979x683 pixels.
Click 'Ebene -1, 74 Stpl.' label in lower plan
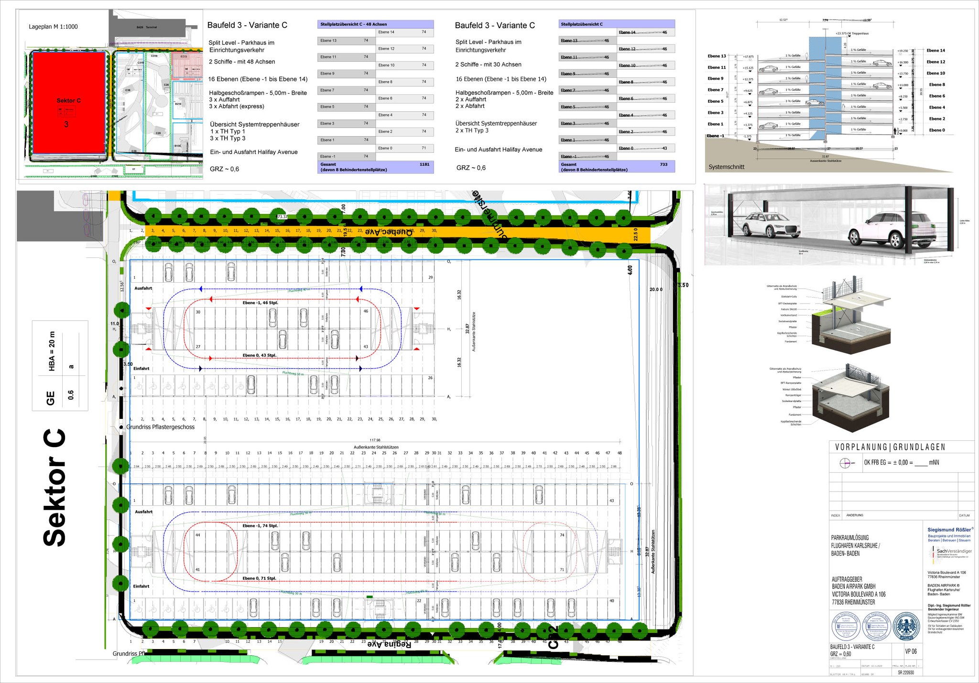(x=260, y=525)
